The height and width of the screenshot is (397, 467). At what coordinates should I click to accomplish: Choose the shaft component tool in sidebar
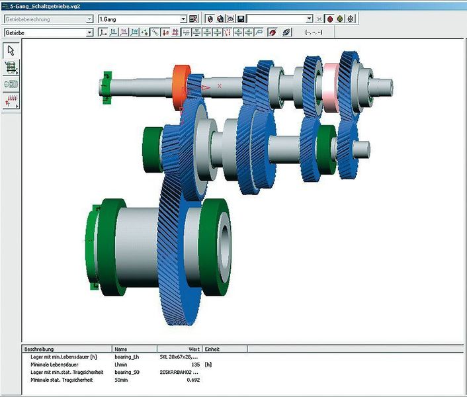[11, 84]
